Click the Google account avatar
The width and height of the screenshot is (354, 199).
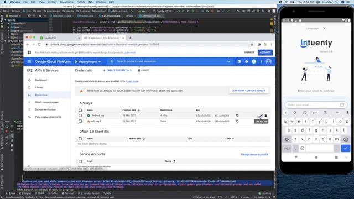coord(268,61)
